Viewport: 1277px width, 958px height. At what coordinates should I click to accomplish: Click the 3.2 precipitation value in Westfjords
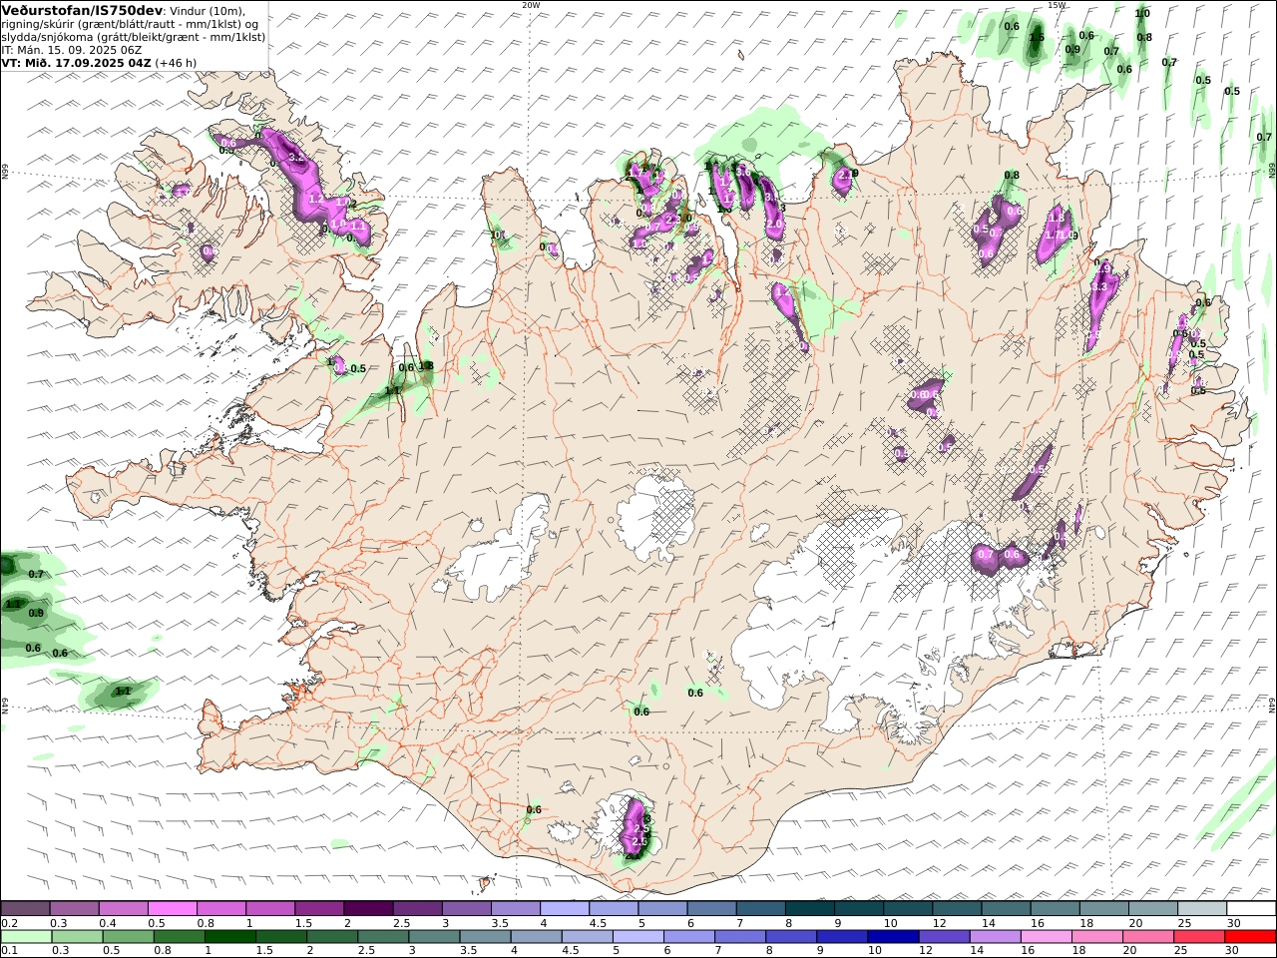click(296, 157)
